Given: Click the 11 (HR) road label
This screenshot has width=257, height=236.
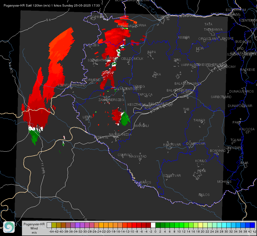Looking at the screenshot, I should (x=43, y=168).
